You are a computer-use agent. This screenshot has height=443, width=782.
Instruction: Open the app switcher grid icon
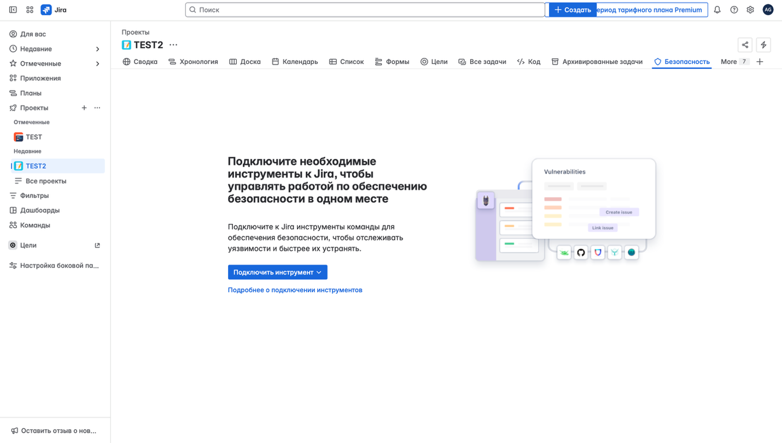pos(30,9)
